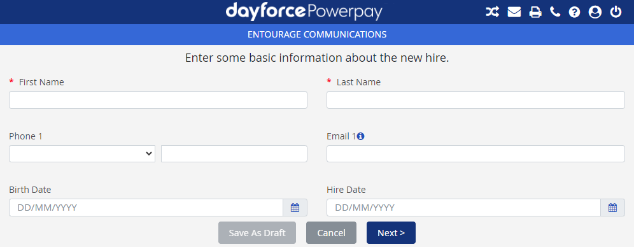Click the Cancel button

331,233
